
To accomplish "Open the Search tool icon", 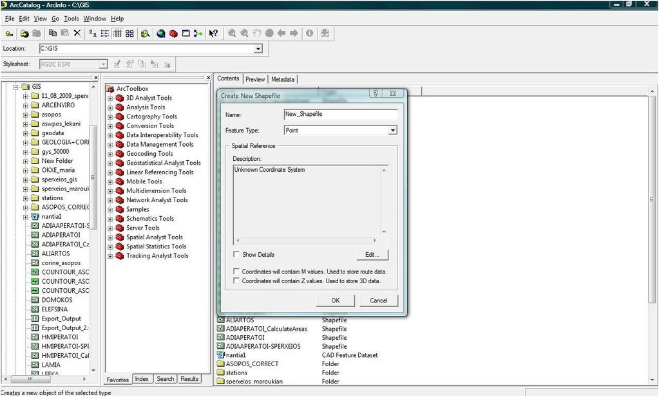I will 146,33.
